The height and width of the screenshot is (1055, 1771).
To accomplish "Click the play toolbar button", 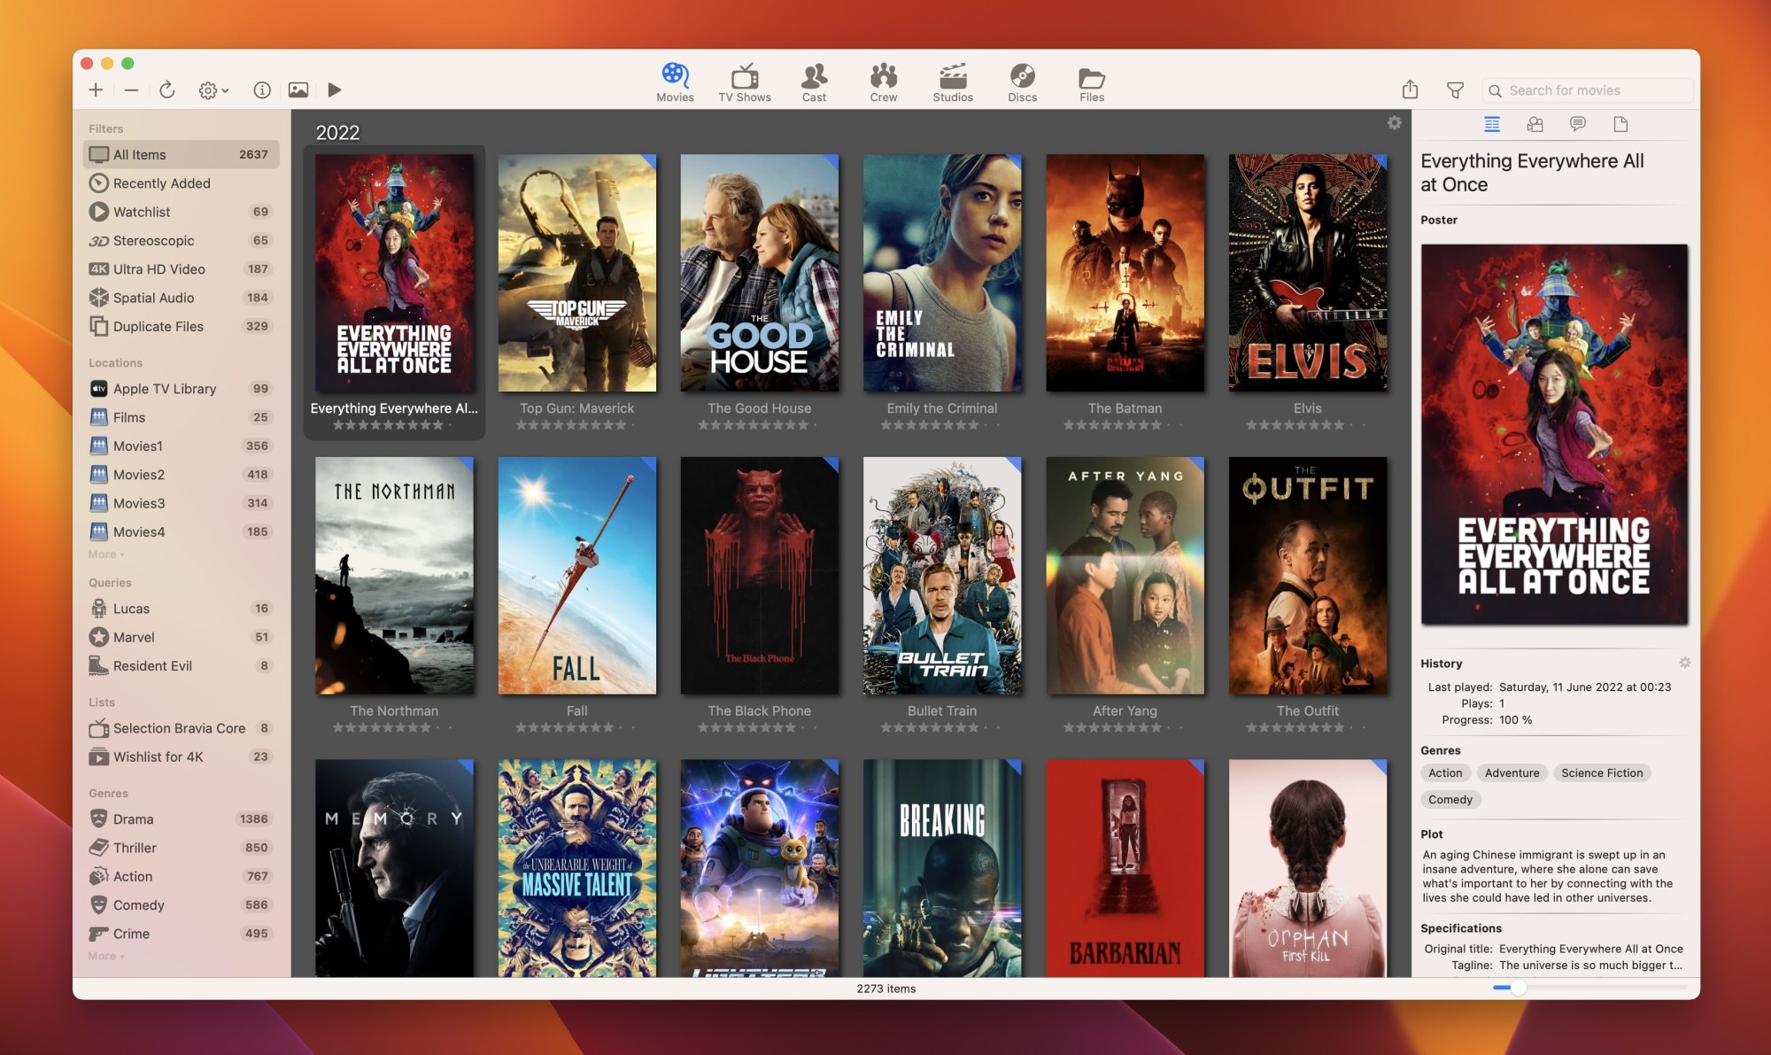I will point(334,89).
